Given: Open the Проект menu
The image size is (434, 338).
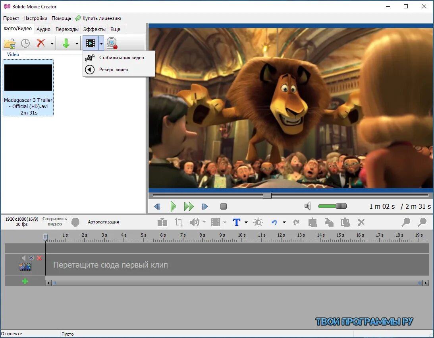Looking at the screenshot, I should coord(11,18).
